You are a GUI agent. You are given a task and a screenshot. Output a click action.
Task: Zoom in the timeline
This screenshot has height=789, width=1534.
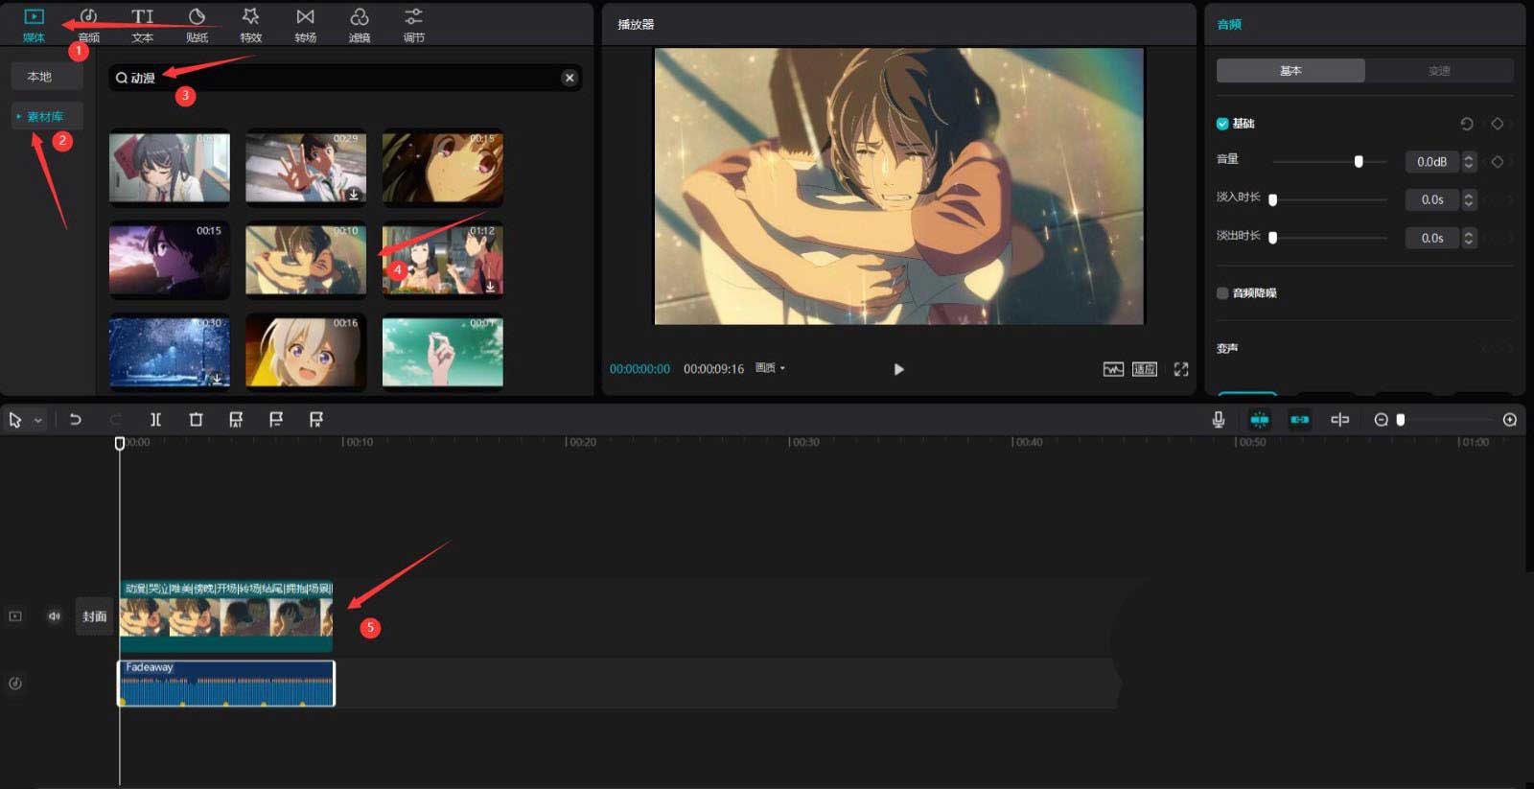1510,420
